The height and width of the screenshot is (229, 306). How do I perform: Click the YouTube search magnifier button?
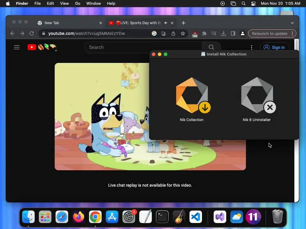point(211,47)
